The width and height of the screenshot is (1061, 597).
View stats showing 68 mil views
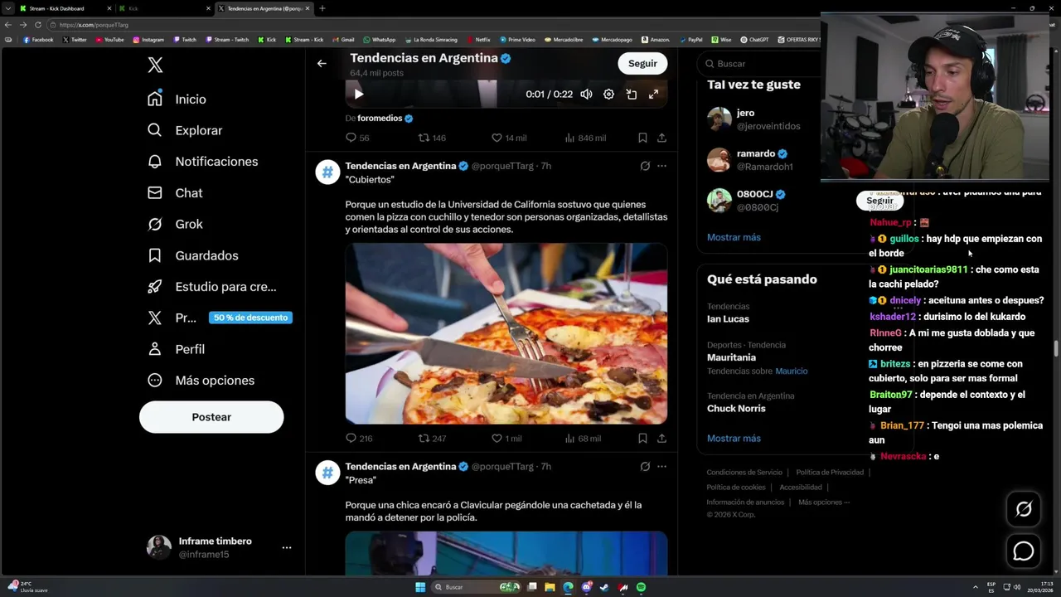click(x=583, y=439)
